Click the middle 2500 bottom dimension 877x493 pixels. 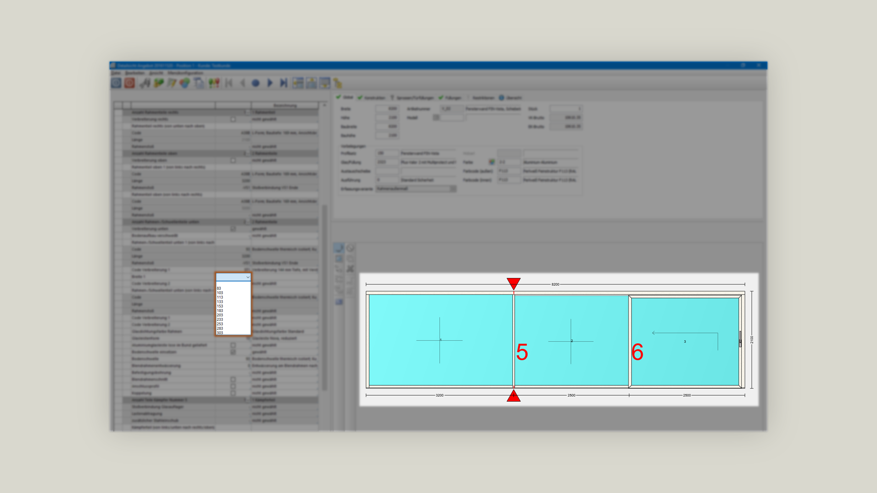[x=571, y=395]
